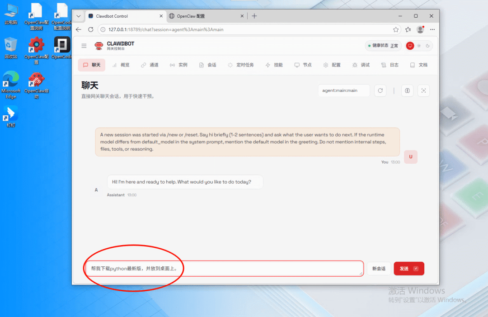Select the assistant greeting message bubble

pyautogui.click(x=185, y=182)
